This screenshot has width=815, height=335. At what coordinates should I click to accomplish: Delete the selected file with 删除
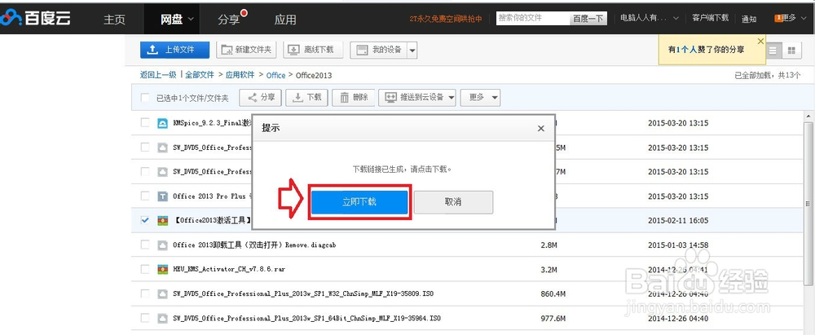pos(353,97)
